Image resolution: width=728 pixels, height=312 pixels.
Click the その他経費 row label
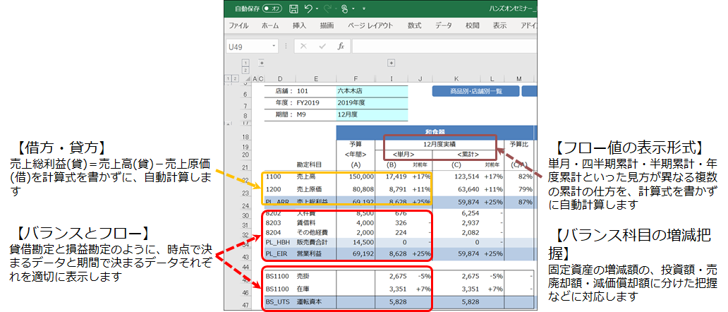pyautogui.click(x=310, y=233)
